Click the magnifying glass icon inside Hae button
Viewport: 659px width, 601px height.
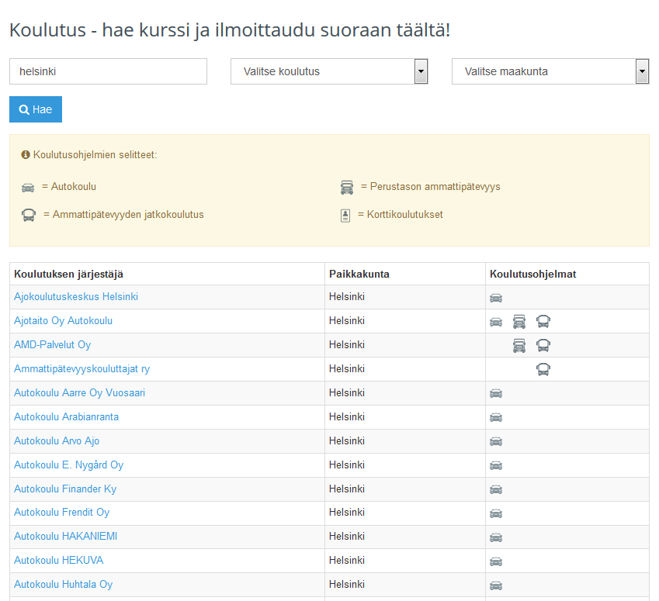[x=23, y=109]
